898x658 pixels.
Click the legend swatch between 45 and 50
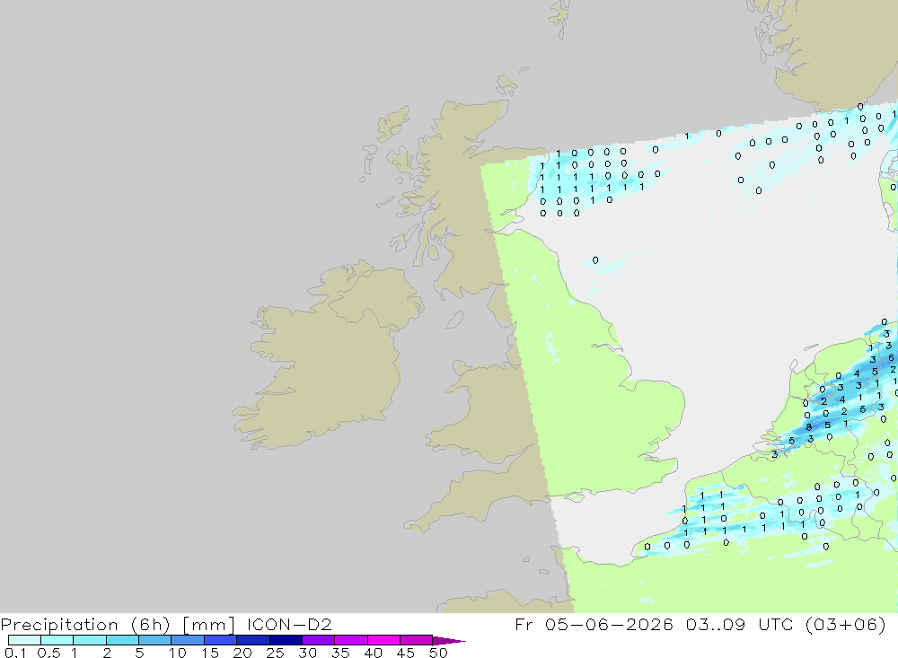417,640
